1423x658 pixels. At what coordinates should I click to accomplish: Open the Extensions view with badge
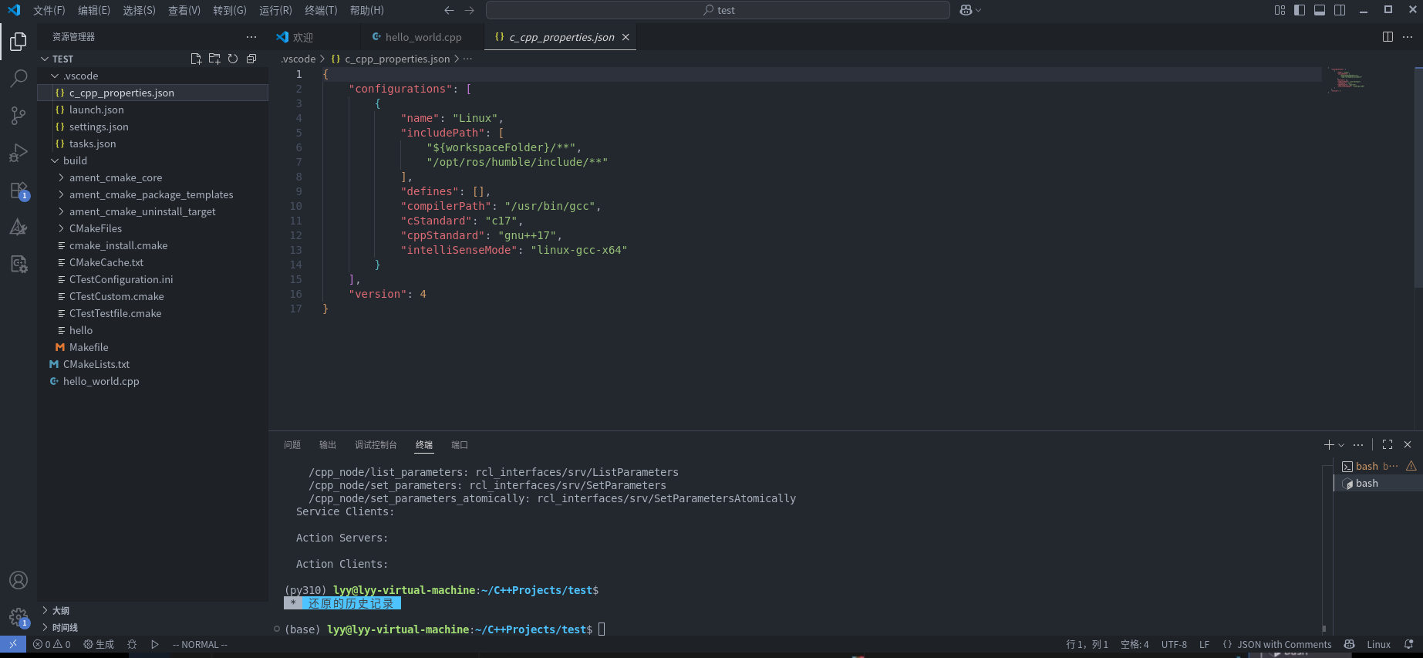[19, 191]
